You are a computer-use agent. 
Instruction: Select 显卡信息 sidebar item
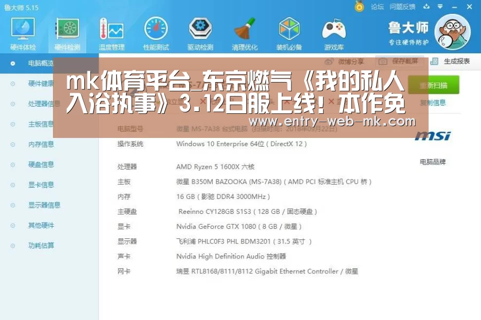[41, 185]
